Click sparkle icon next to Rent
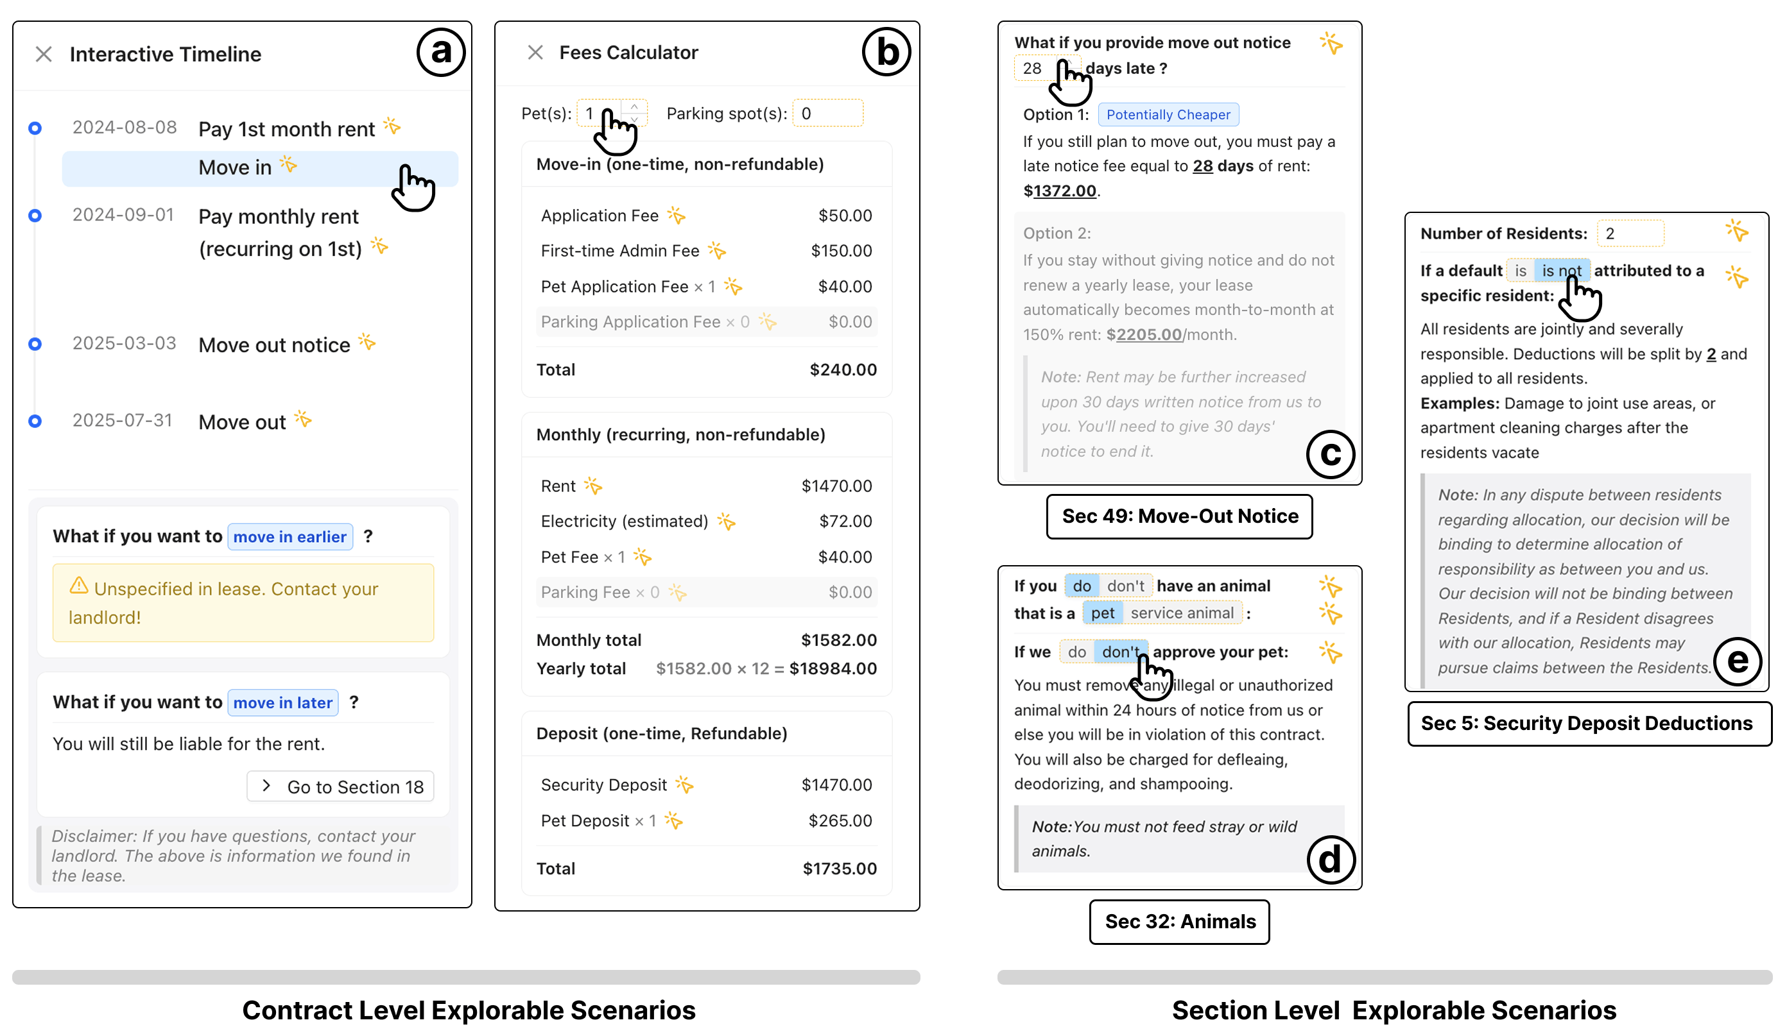The width and height of the screenshot is (1787, 1036). (593, 486)
